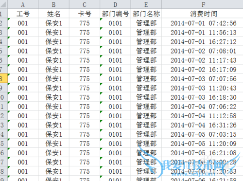Select cell with 2014-07-01 11:56:13

click(203, 32)
